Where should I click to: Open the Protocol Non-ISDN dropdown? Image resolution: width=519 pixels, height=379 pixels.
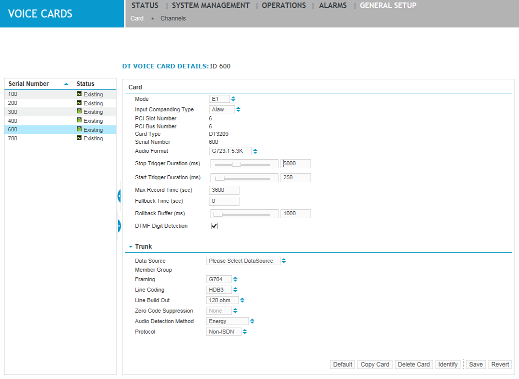click(226, 332)
